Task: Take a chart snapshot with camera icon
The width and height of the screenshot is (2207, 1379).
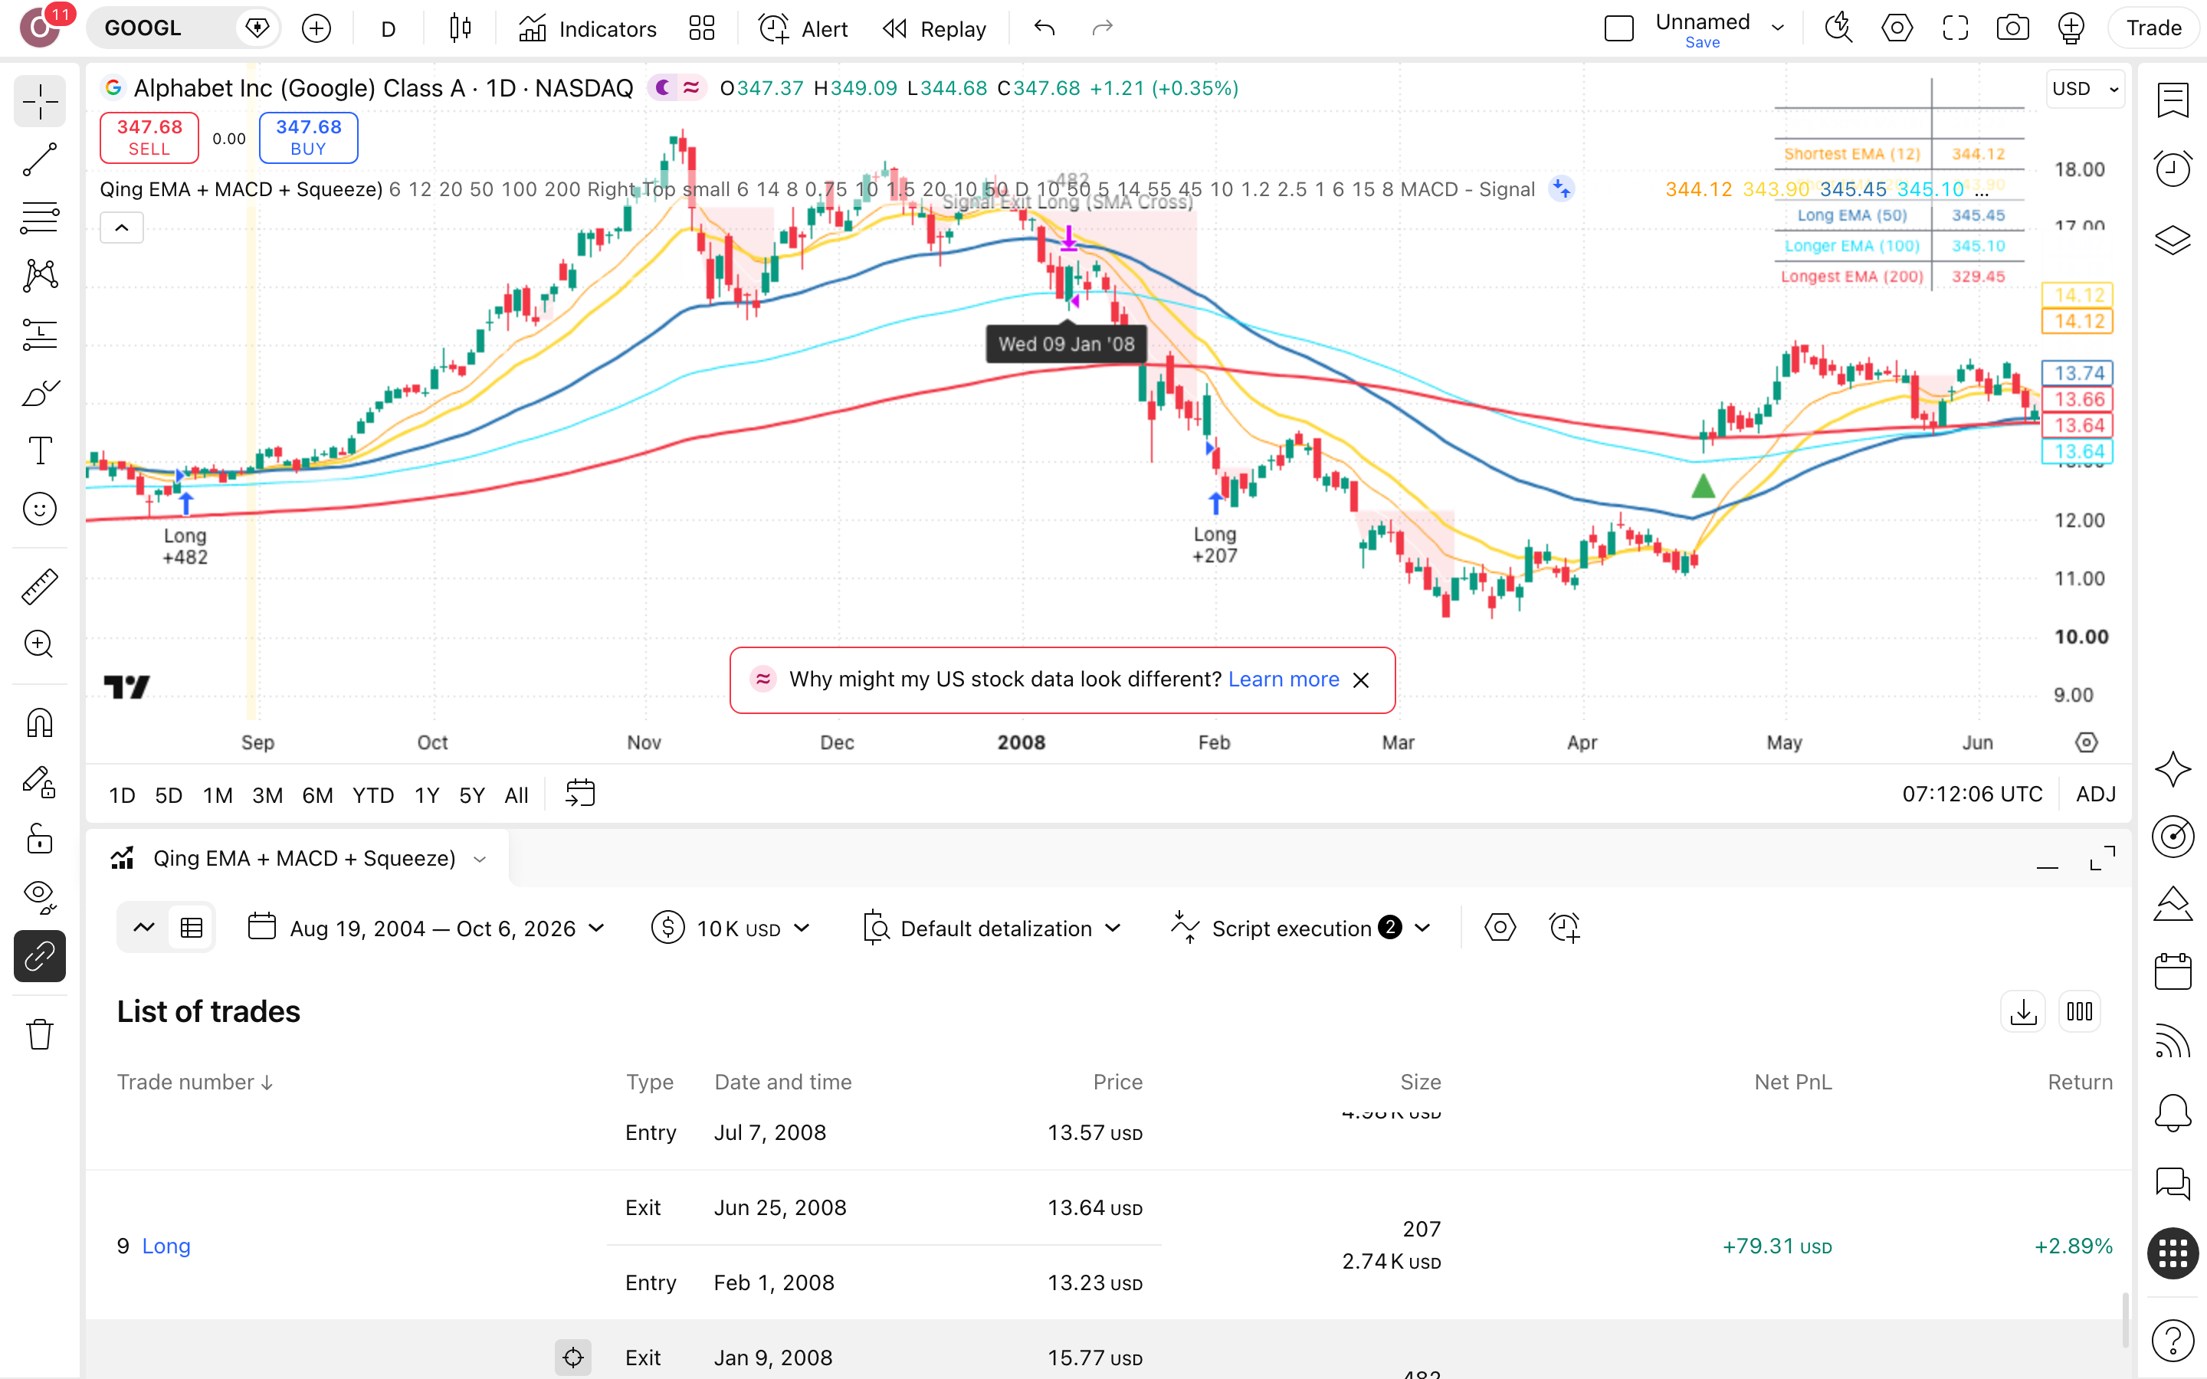Action: [x=2013, y=28]
